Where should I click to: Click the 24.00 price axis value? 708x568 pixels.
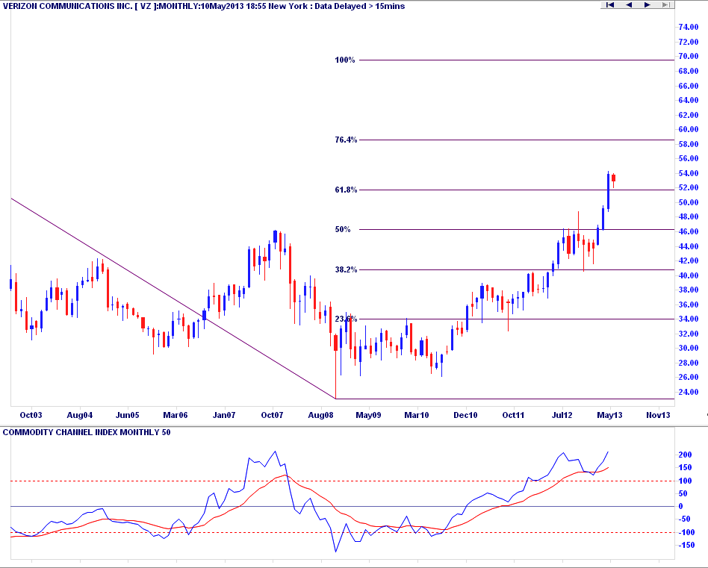pos(689,392)
